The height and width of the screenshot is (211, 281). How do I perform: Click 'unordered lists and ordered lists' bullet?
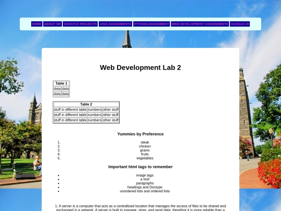(x=145, y=191)
